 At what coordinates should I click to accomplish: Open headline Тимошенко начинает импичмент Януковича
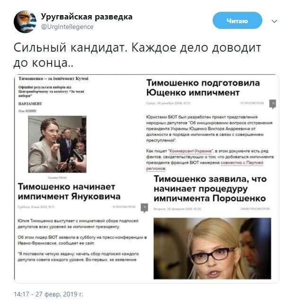pos(69,192)
